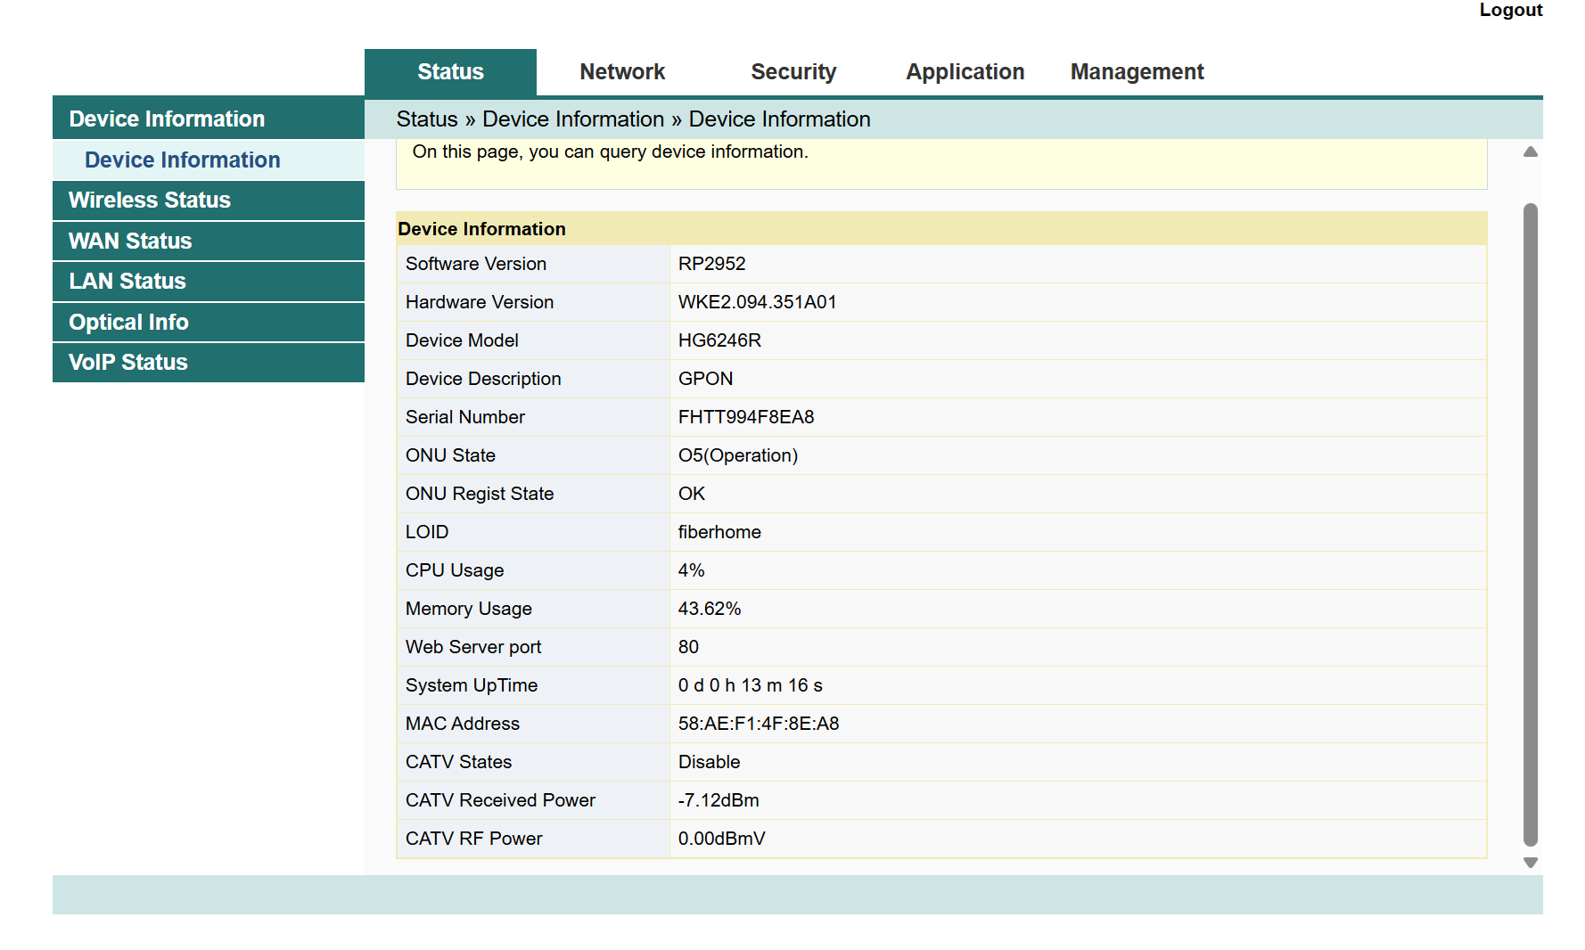Open the Security tab
Image resolution: width=1585 pixels, height=950 pixels.
[x=793, y=72]
